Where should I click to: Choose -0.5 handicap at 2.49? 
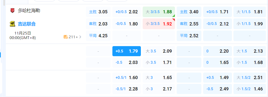tap(217, 89)
